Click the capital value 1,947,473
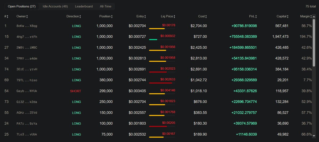The image size is (319, 142). tap(280, 37)
